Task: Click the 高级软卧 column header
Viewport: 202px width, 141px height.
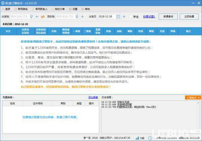Action: point(98,31)
